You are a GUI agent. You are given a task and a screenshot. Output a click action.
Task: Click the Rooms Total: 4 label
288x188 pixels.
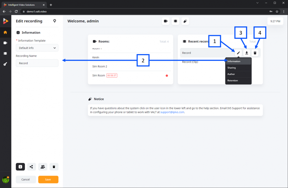164,42
